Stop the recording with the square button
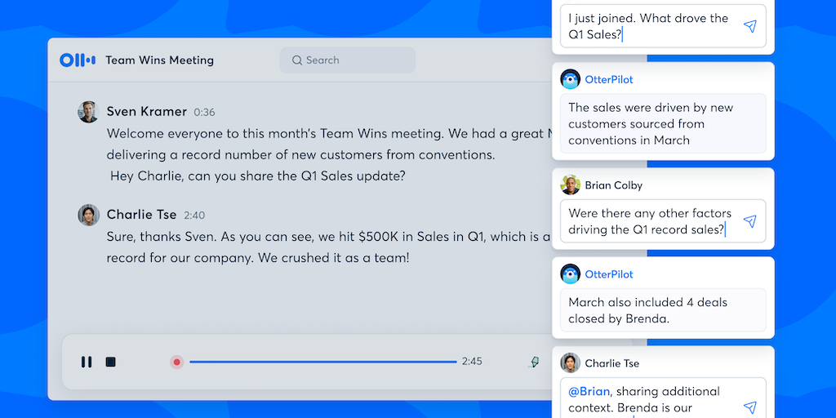The width and height of the screenshot is (836, 418). 111,362
